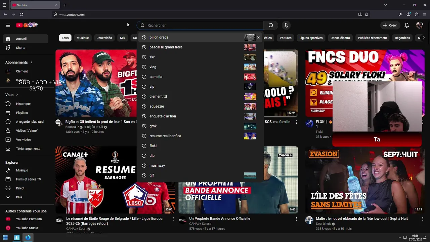Open Booska-P channel link
Viewport: 430px width, 242px height.
(x=72, y=127)
